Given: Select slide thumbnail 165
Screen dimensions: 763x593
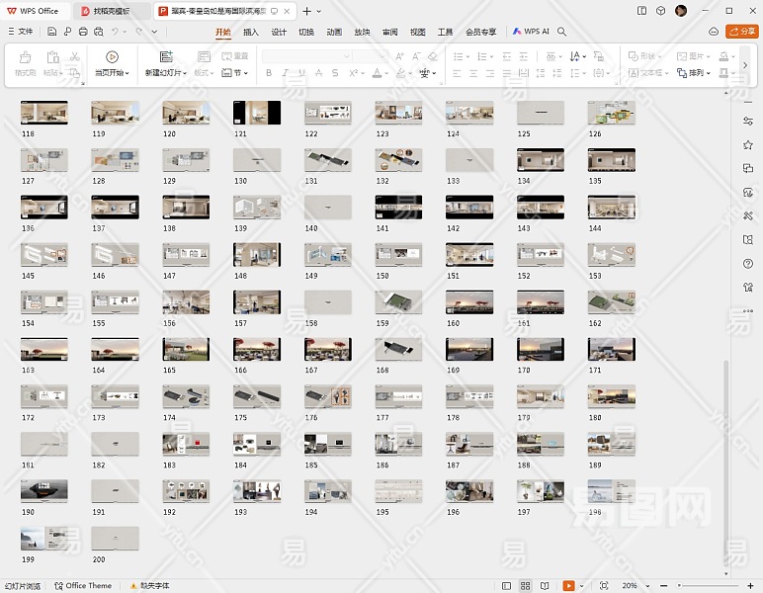Looking at the screenshot, I should point(186,349).
